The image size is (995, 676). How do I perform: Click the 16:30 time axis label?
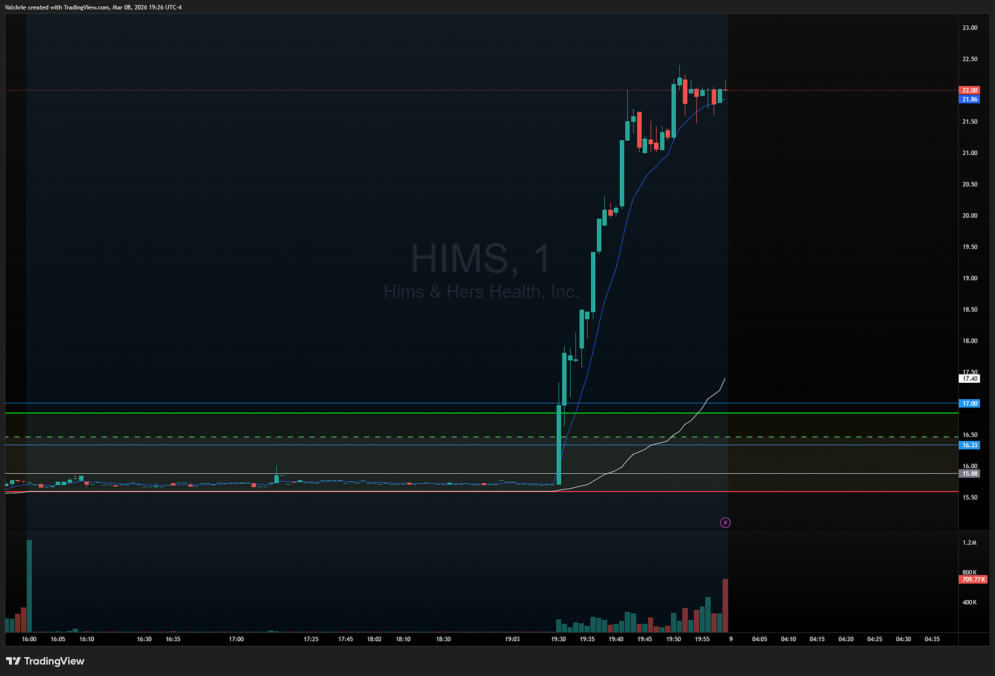[144, 639]
